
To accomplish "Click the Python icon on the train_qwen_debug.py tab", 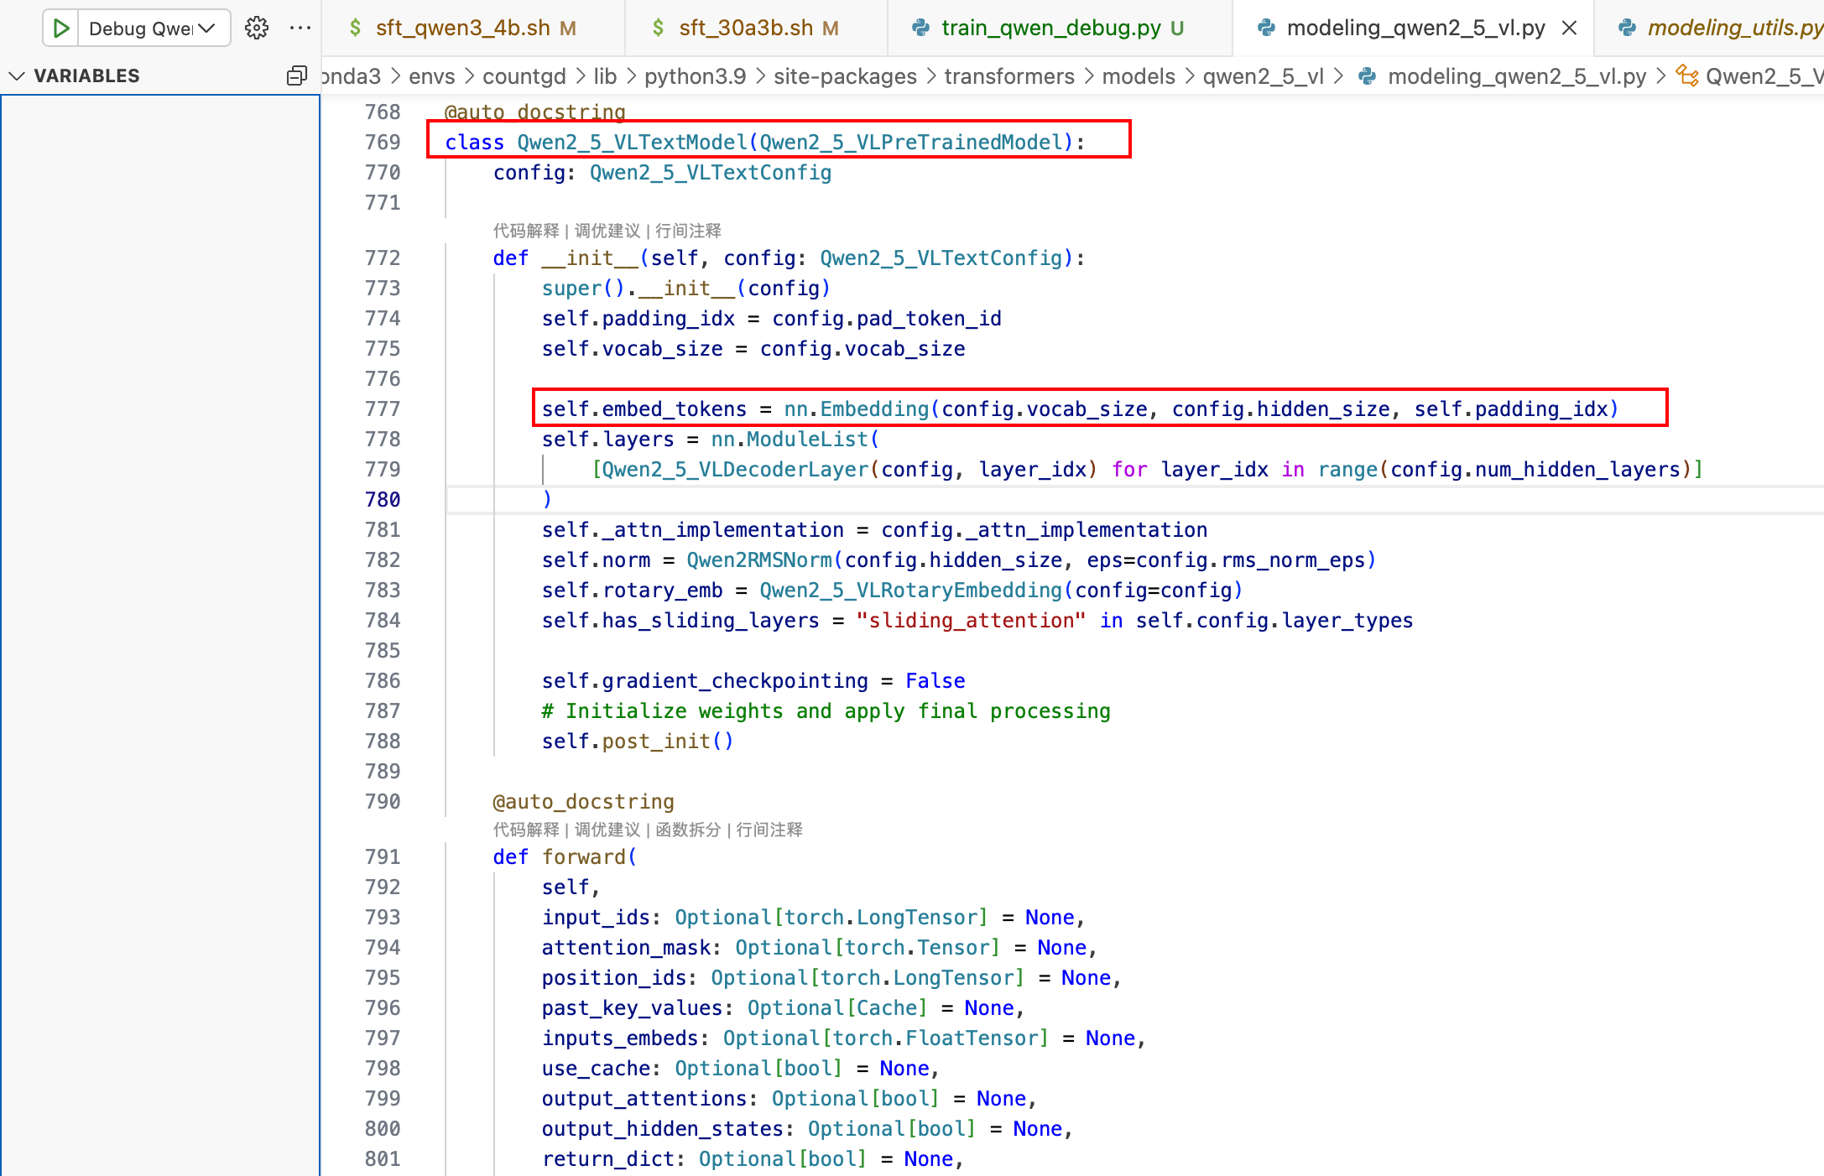I will click(x=920, y=29).
